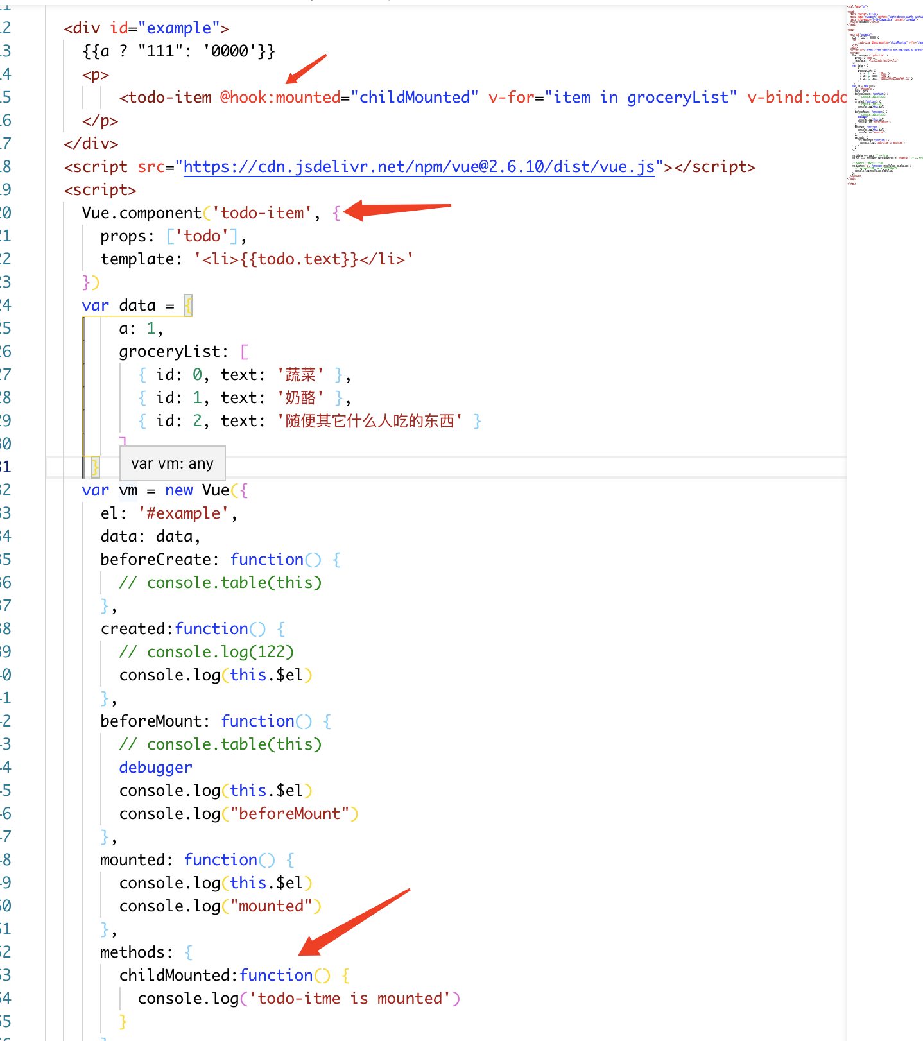This screenshot has width=923, height=1041.
Task: Click the {{a ? "111": '0000'}} expression
Action: (179, 51)
